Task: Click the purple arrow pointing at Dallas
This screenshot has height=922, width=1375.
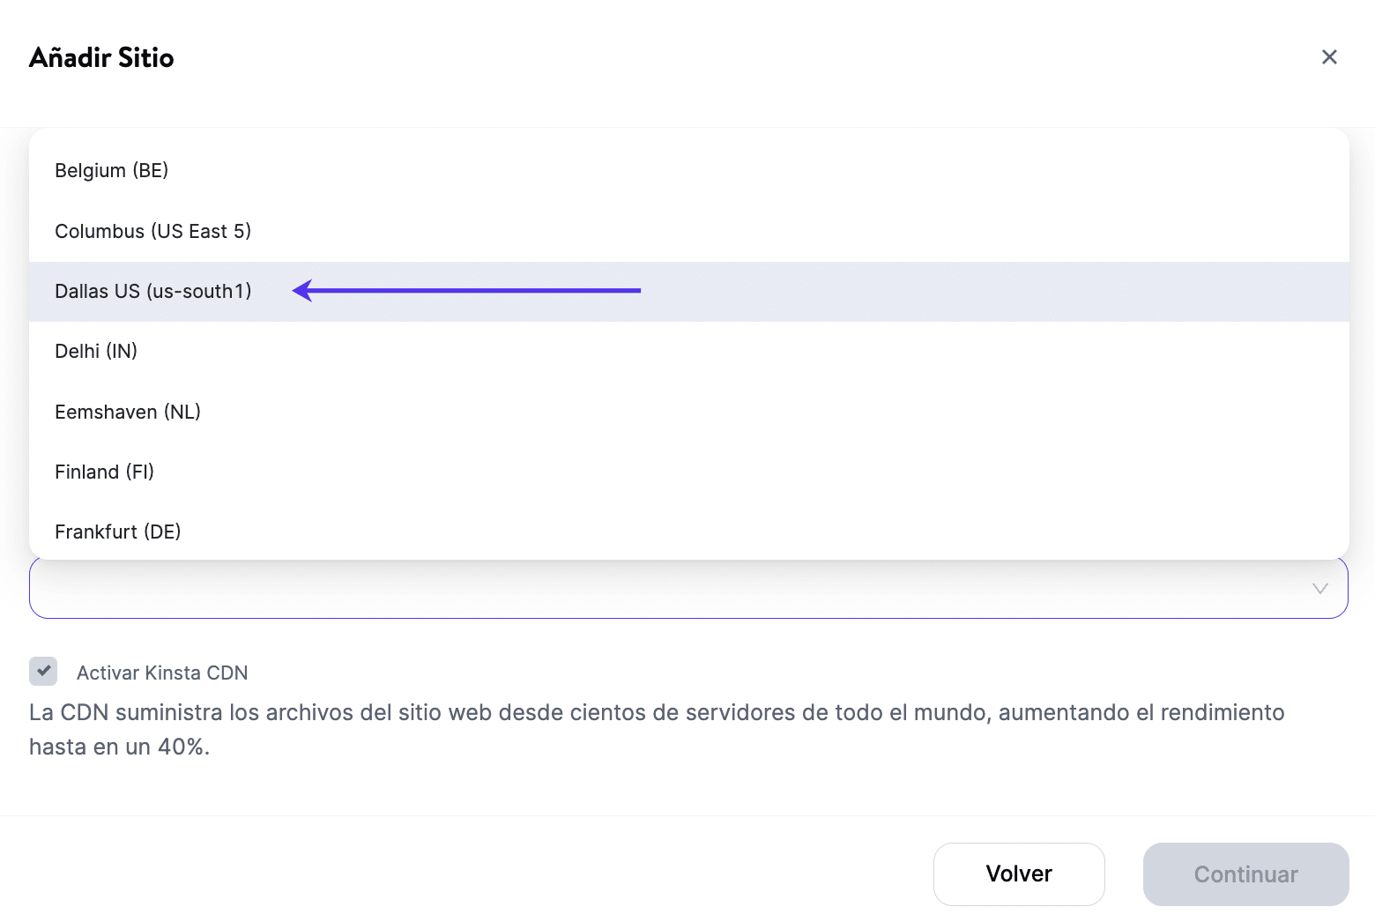Action: coord(467,290)
